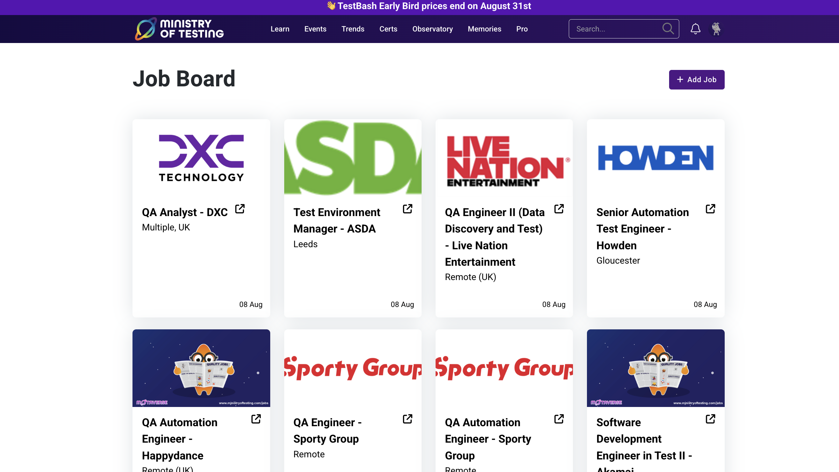Click the Sporty Group logo on QA Engineer card
Screen dimensions: 839x472
click(x=353, y=368)
